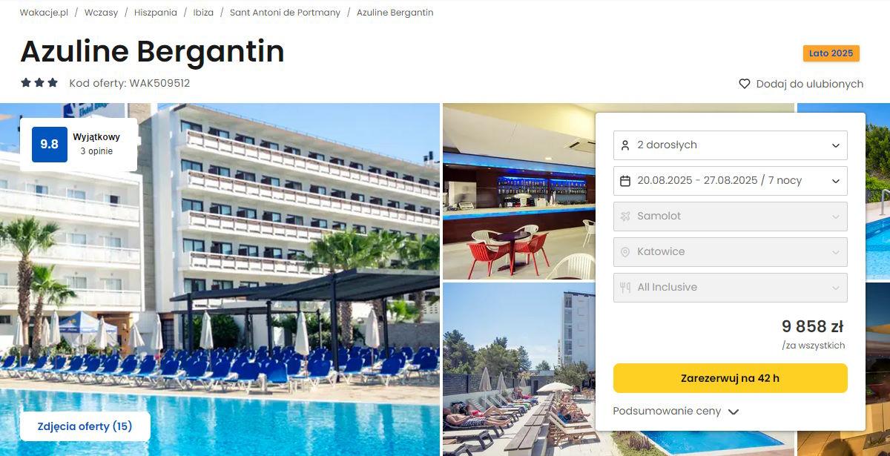Expand the Podsumowanie ceny price summary
The image size is (890, 456).
(676, 411)
